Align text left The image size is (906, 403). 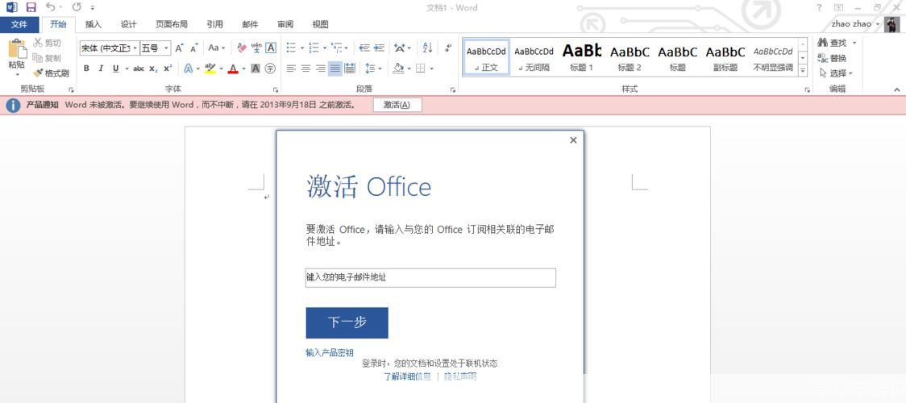(x=291, y=69)
